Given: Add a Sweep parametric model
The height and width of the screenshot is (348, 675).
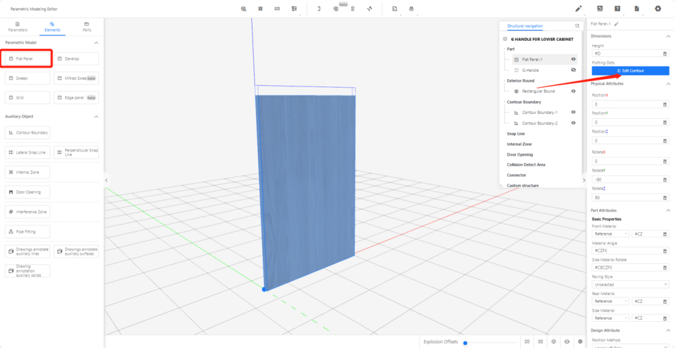Looking at the screenshot, I should click(x=27, y=79).
